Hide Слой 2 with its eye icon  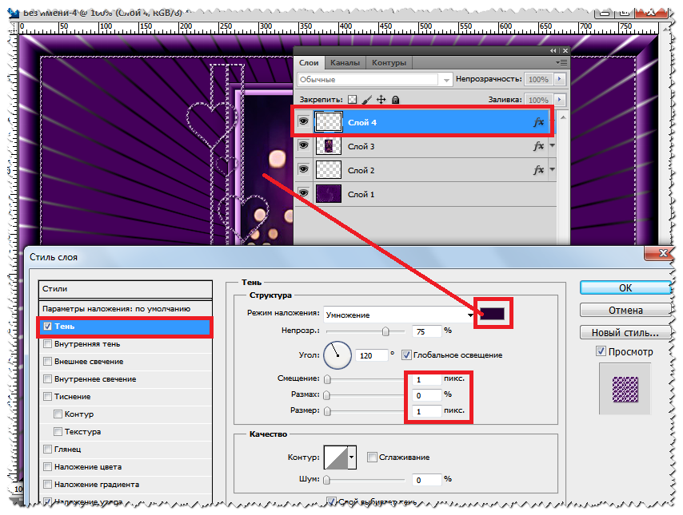pos(304,169)
